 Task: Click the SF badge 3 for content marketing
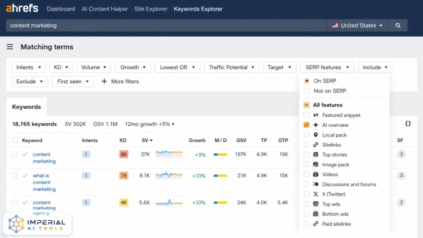tap(401, 154)
